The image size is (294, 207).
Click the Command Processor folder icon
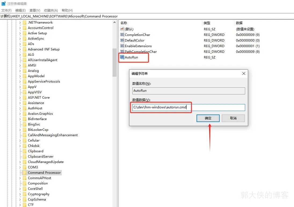pos(24,173)
